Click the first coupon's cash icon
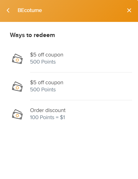Screen dimensions: 138x179 click(x=17, y=59)
